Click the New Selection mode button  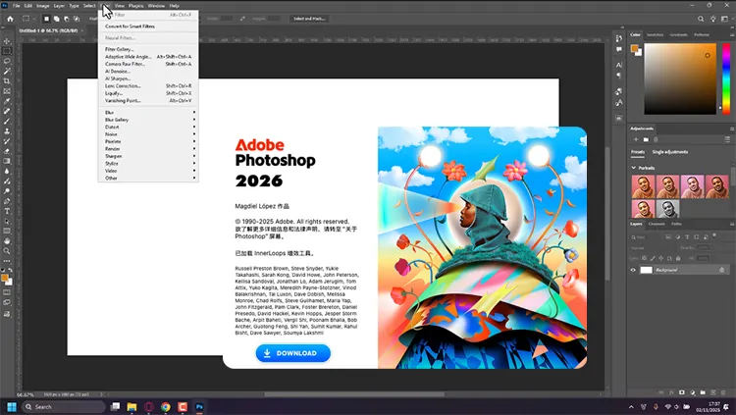point(46,19)
